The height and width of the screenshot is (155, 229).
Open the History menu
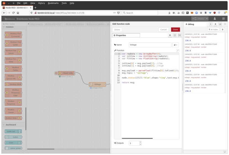pos(41,3)
